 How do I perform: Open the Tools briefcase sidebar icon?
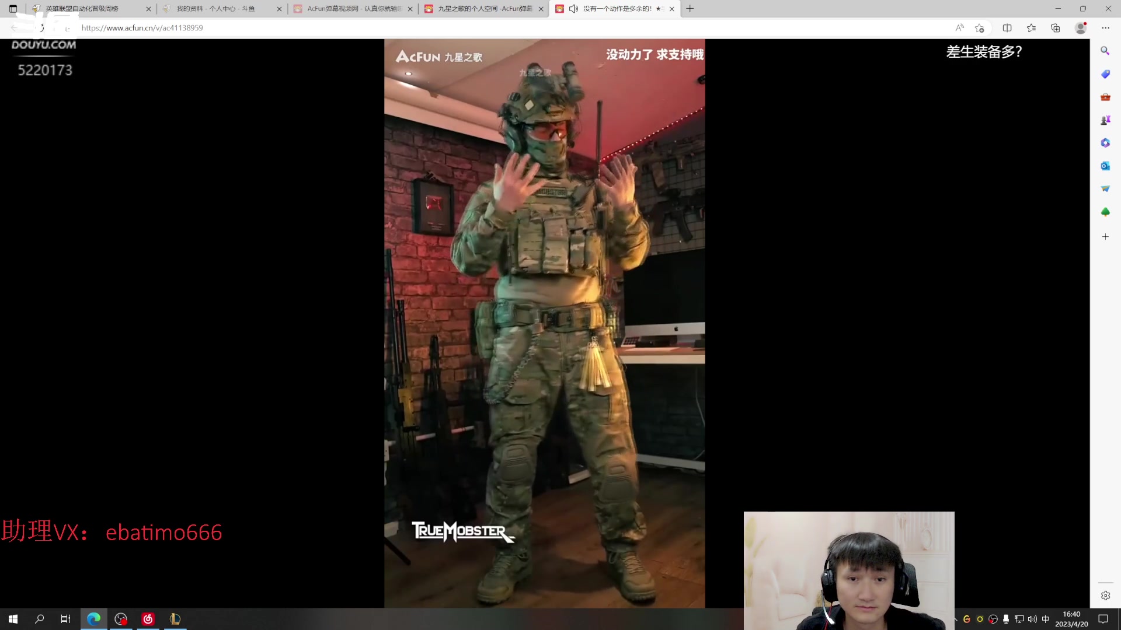pyautogui.click(x=1105, y=97)
